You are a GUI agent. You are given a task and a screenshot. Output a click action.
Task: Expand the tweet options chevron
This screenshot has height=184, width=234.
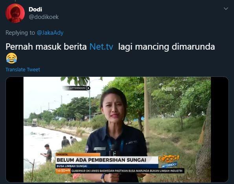pos(226,9)
